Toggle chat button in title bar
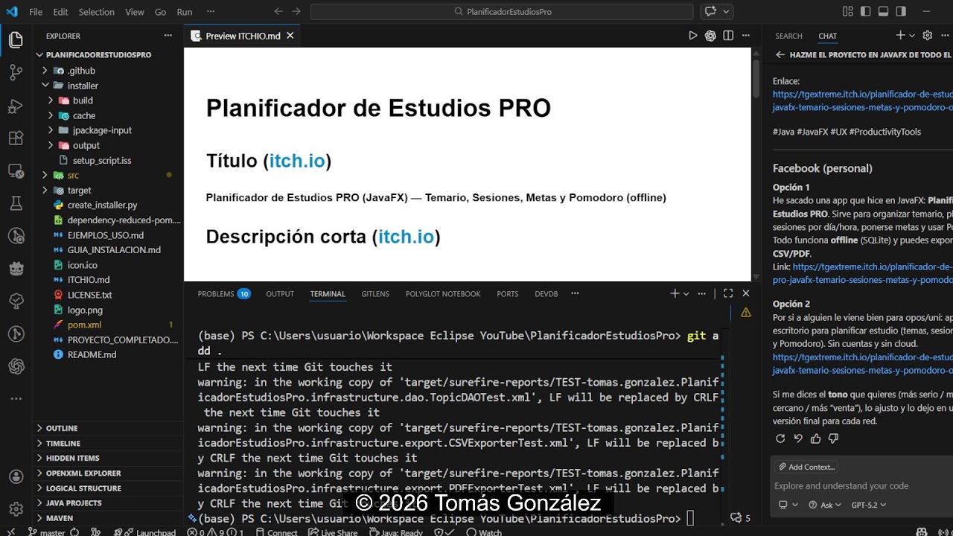 pyautogui.click(x=710, y=12)
